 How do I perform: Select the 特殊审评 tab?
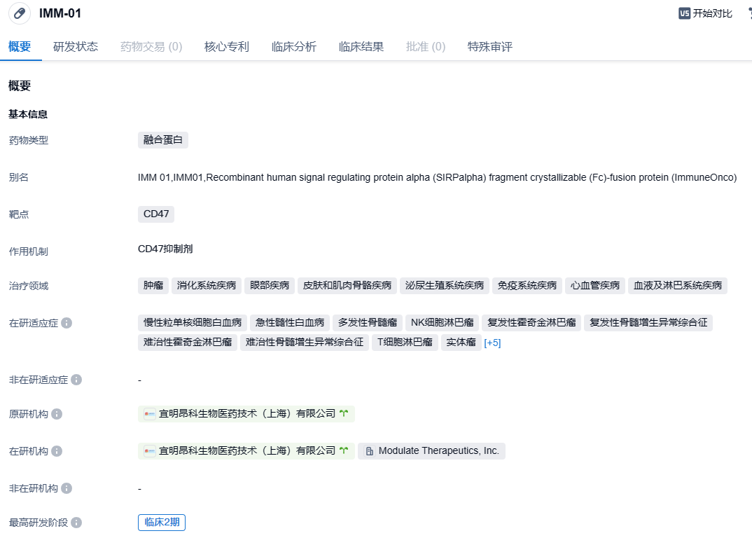pos(489,47)
